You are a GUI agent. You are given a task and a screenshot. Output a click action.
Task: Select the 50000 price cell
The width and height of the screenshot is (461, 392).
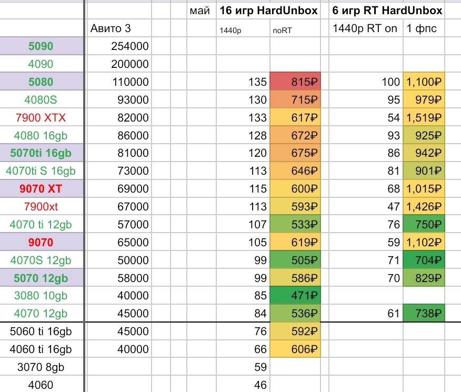pos(119,260)
